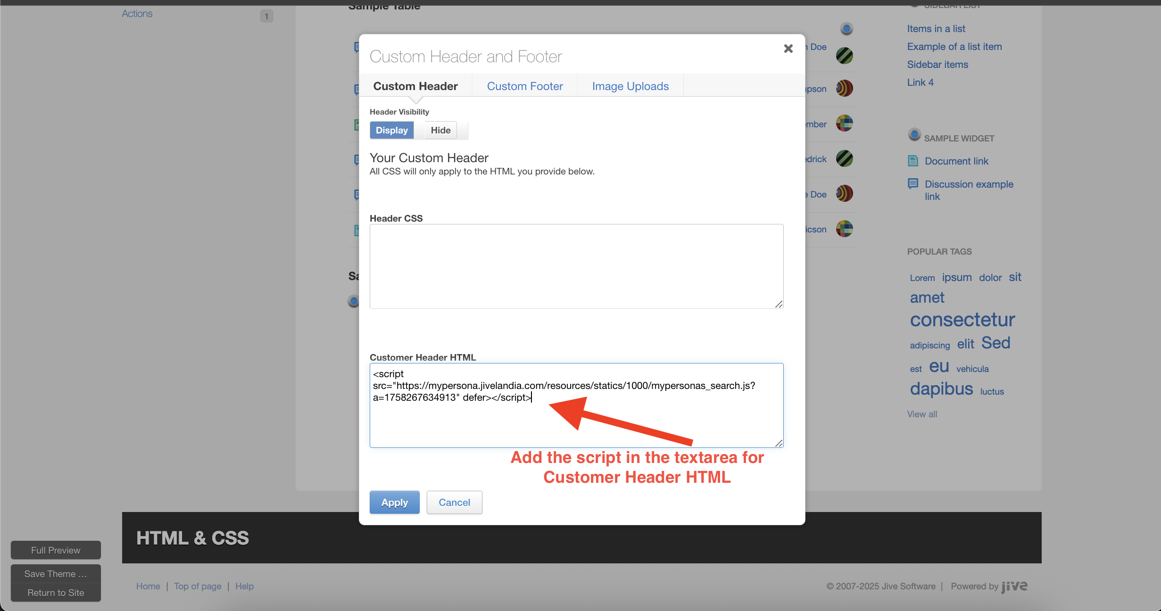1161x611 pixels.
Task: Click inside the Header CSS textarea
Action: pyautogui.click(x=576, y=266)
